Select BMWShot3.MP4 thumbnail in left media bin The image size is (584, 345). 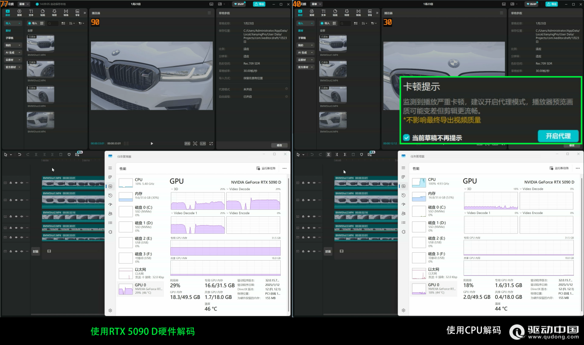pos(41,95)
